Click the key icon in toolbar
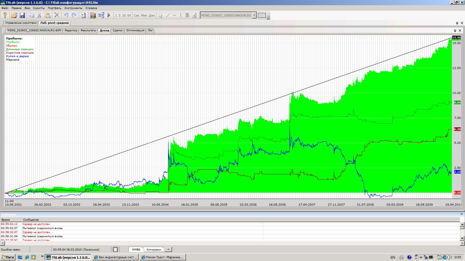The height and width of the screenshot is (261, 465). click(5, 15)
